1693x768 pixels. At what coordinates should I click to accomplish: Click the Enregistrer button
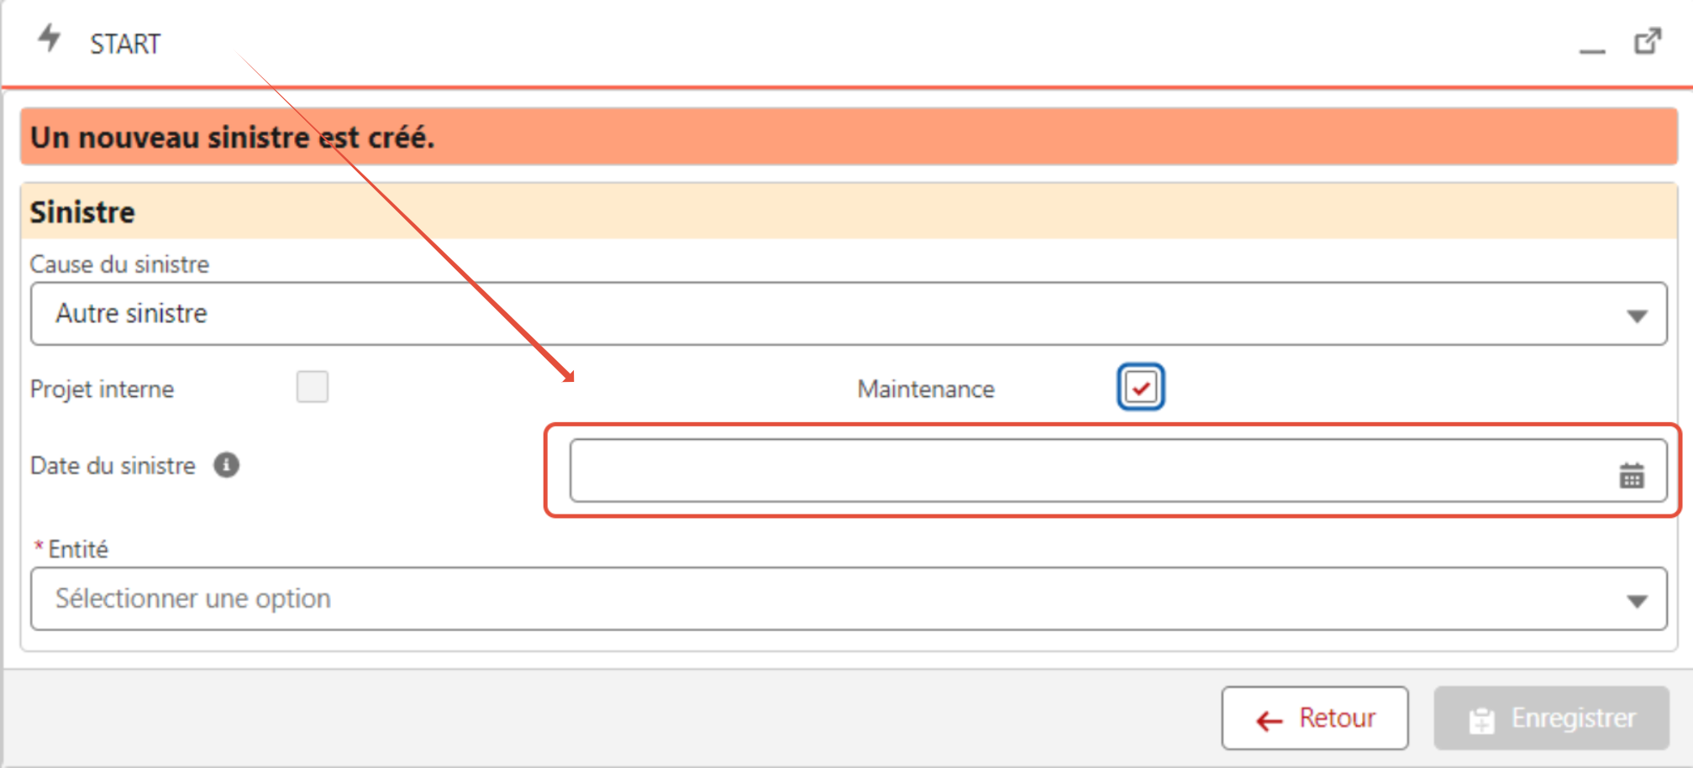point(1551,718)
